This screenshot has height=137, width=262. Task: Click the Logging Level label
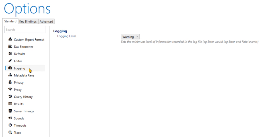pos(66,36)
